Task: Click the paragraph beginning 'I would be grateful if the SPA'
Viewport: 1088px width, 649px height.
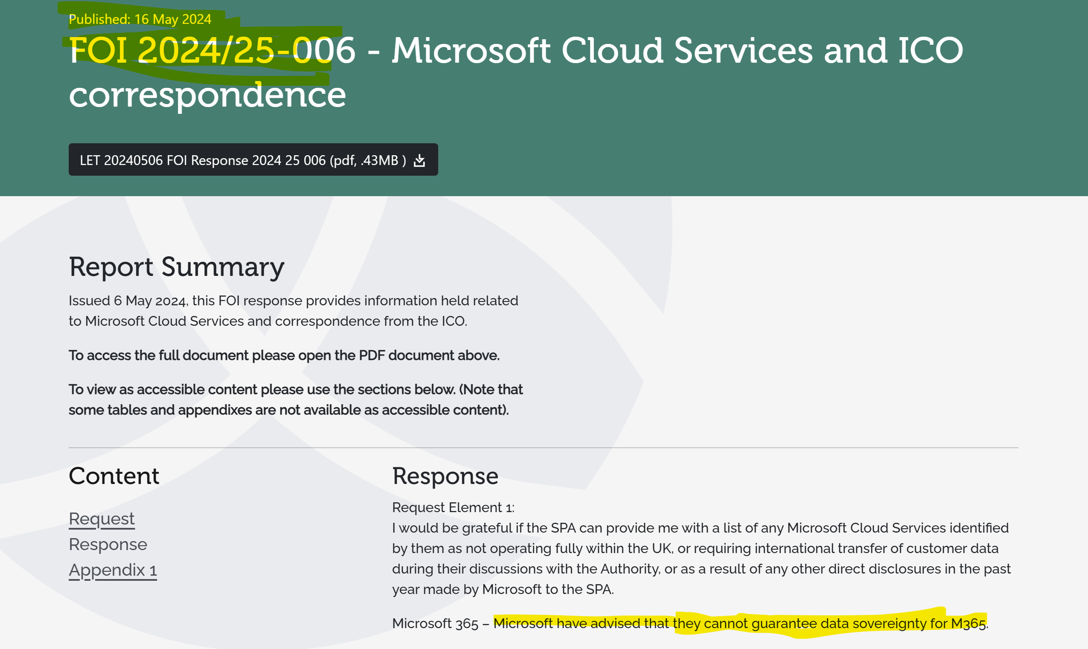Action: [x=701, y=559]
